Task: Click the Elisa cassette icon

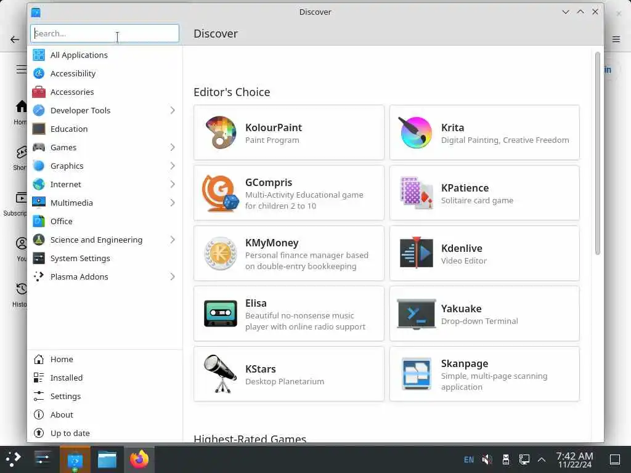Action: (x=221, y=313)
